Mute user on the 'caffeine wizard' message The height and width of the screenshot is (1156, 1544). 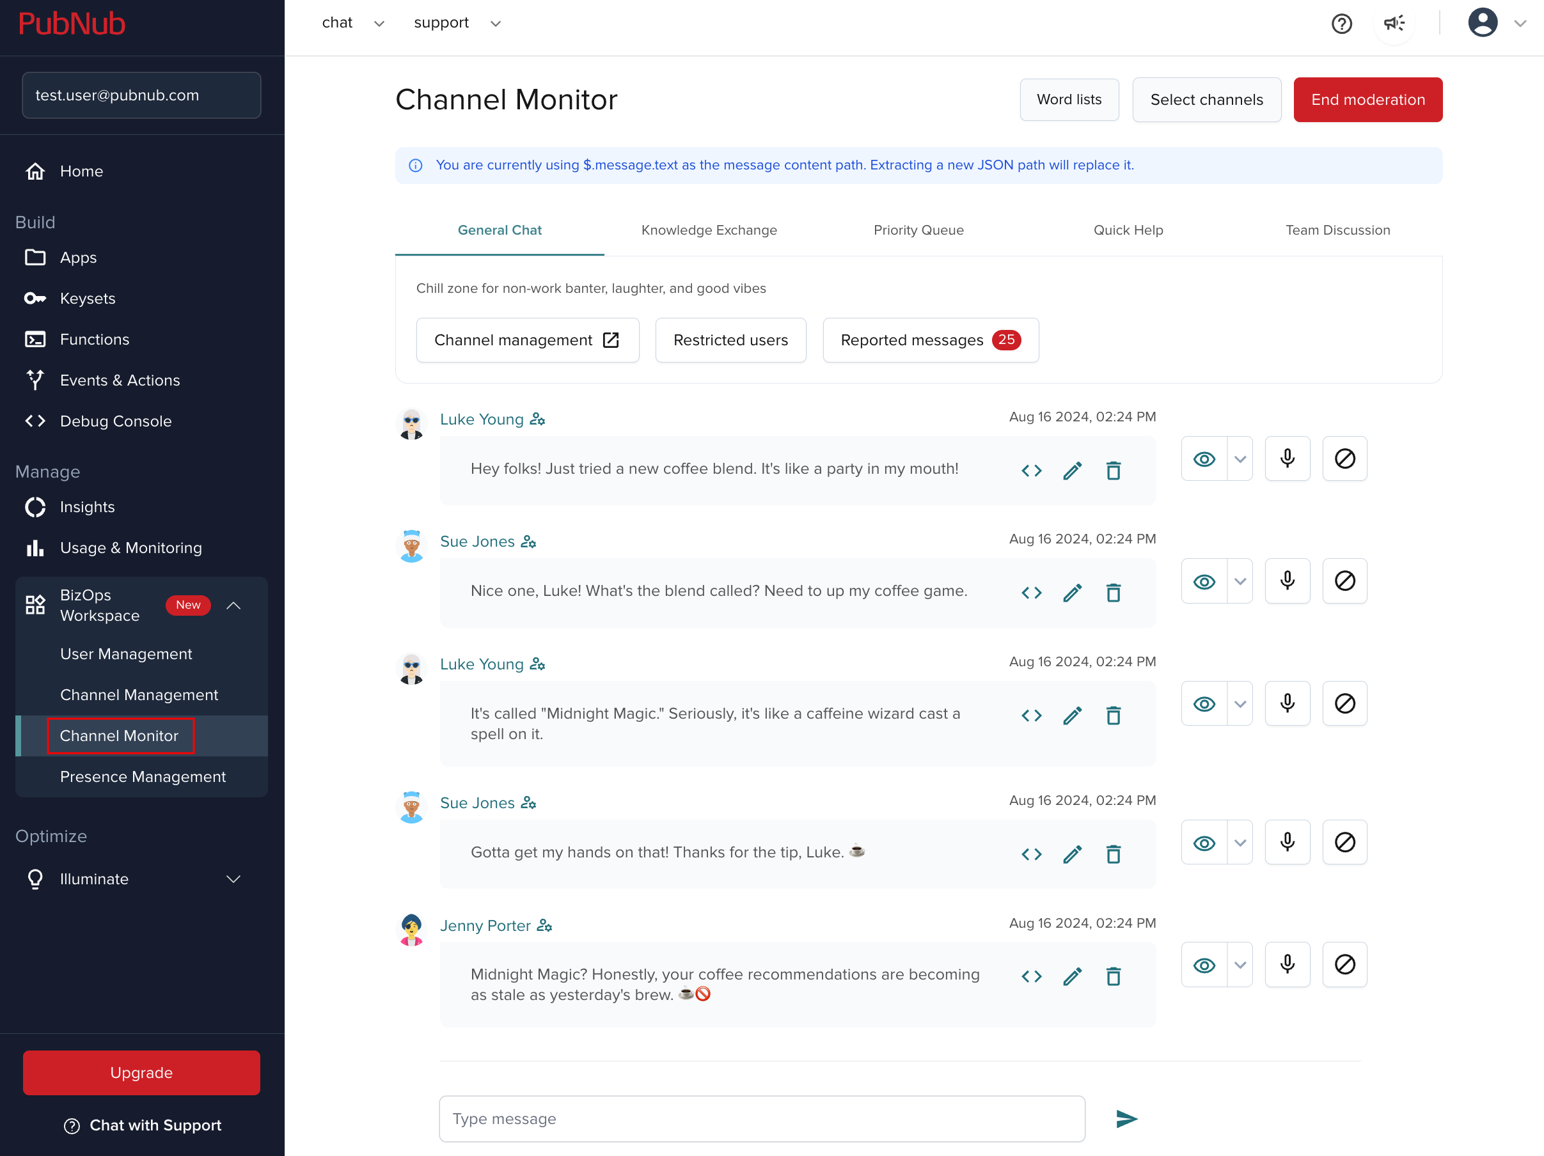[x=1287, y=703]
